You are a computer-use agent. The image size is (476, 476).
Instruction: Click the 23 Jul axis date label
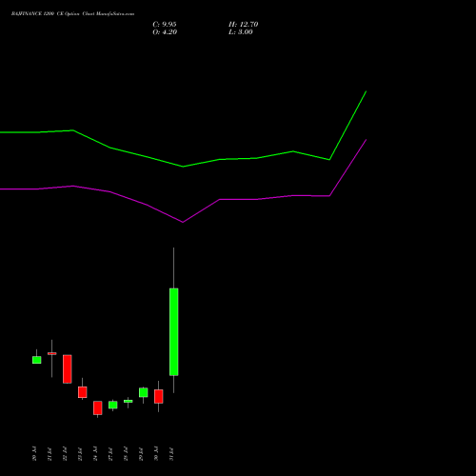click(80, 454)
